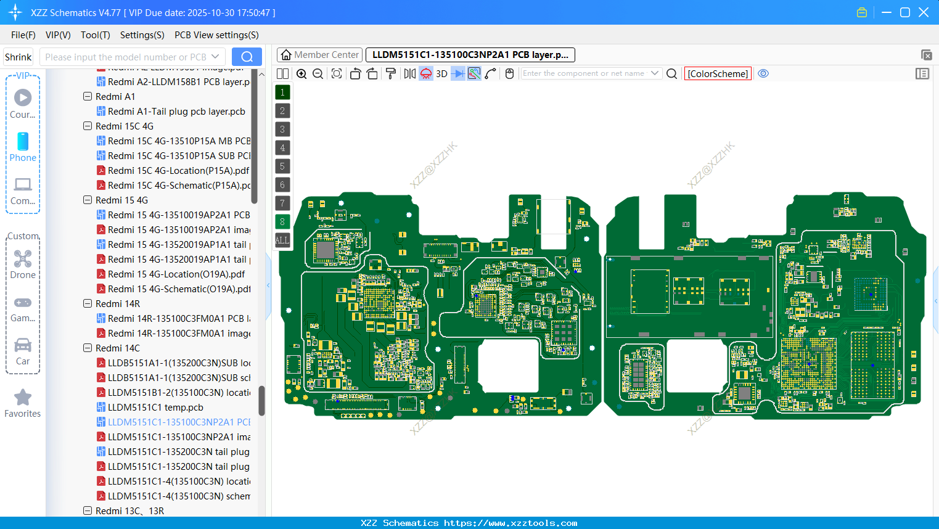This screenshot has width=939, height=529.
Task: Open the ColorScheme picker
Action: coord(717,73)
